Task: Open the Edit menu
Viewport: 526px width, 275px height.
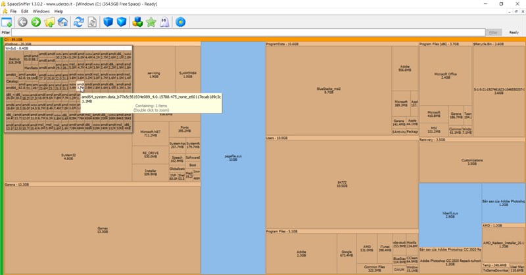Action: [24, 11]
